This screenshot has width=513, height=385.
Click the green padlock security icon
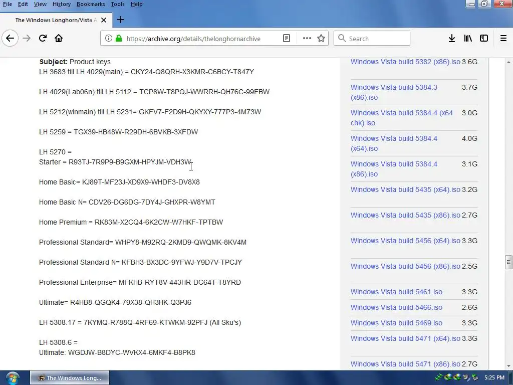click(x=119, y=38)
